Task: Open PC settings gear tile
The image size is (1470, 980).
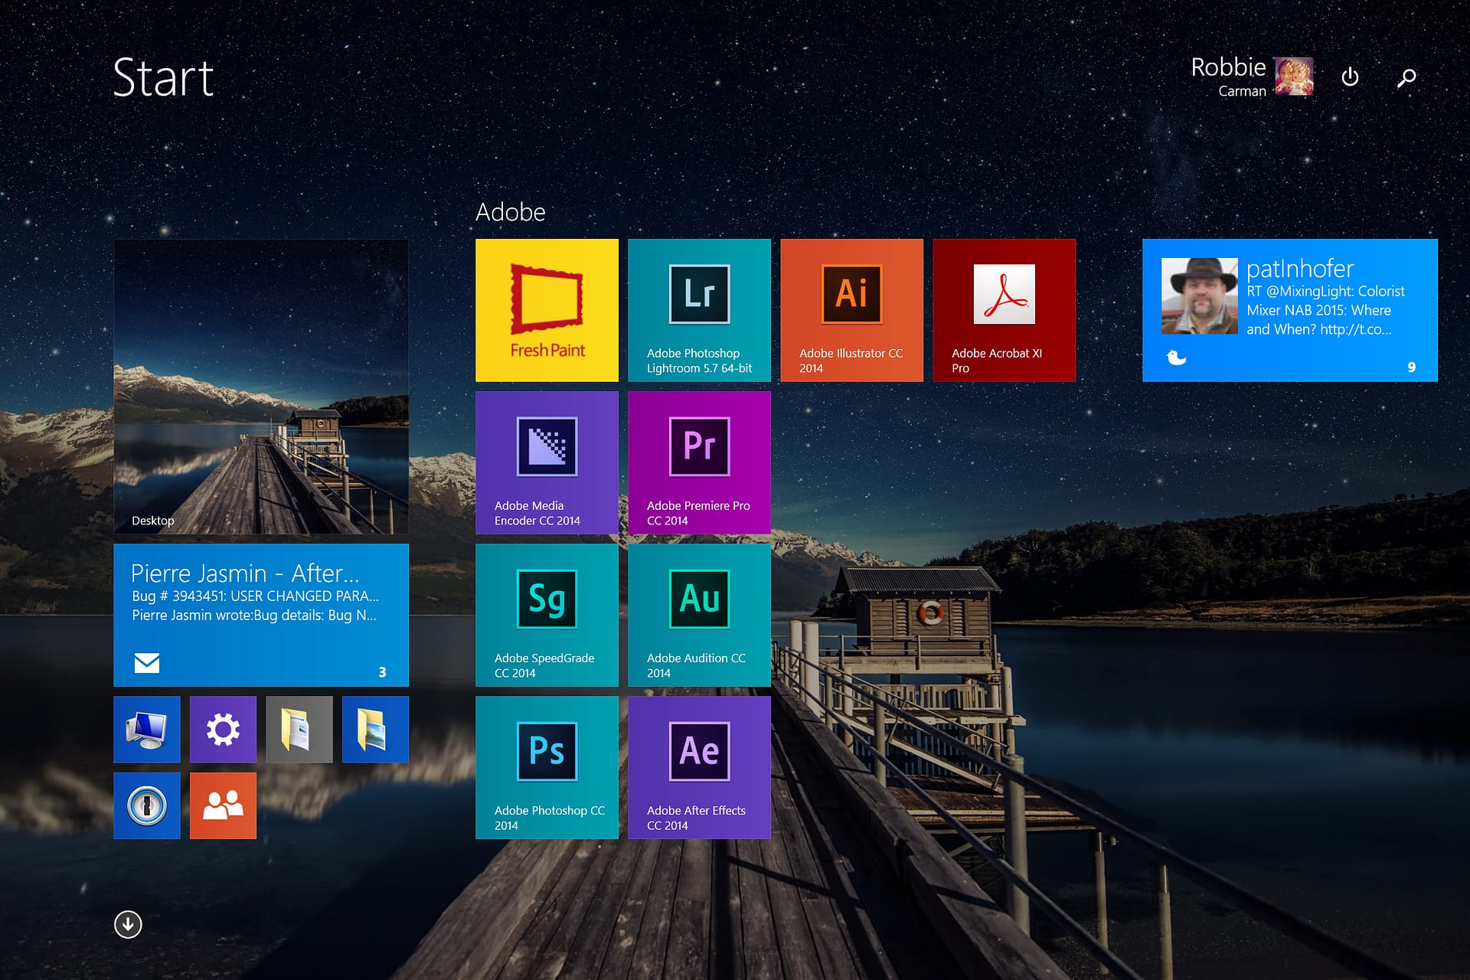Action: tap(223, 729)
